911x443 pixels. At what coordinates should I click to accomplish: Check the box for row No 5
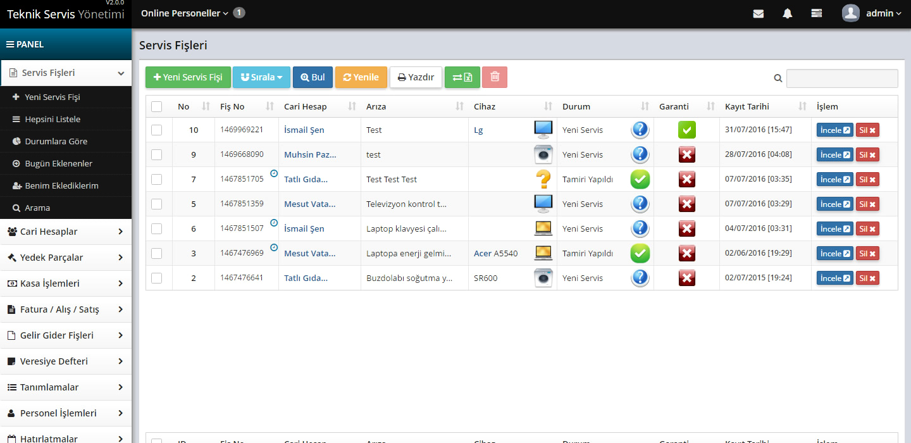pos(157,204)
